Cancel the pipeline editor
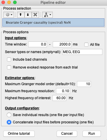 click(67, 134)
